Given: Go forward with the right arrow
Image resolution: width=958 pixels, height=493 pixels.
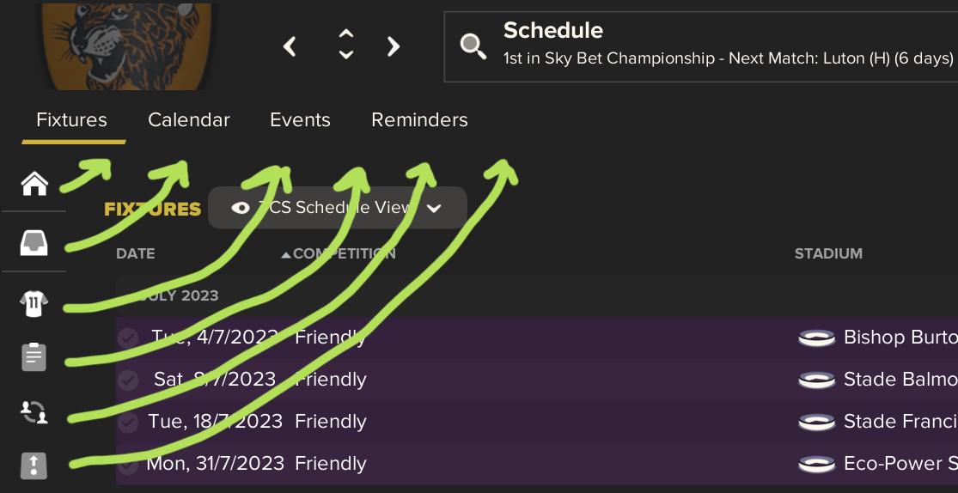Looking at the screenshot, I should coord(394,46).
